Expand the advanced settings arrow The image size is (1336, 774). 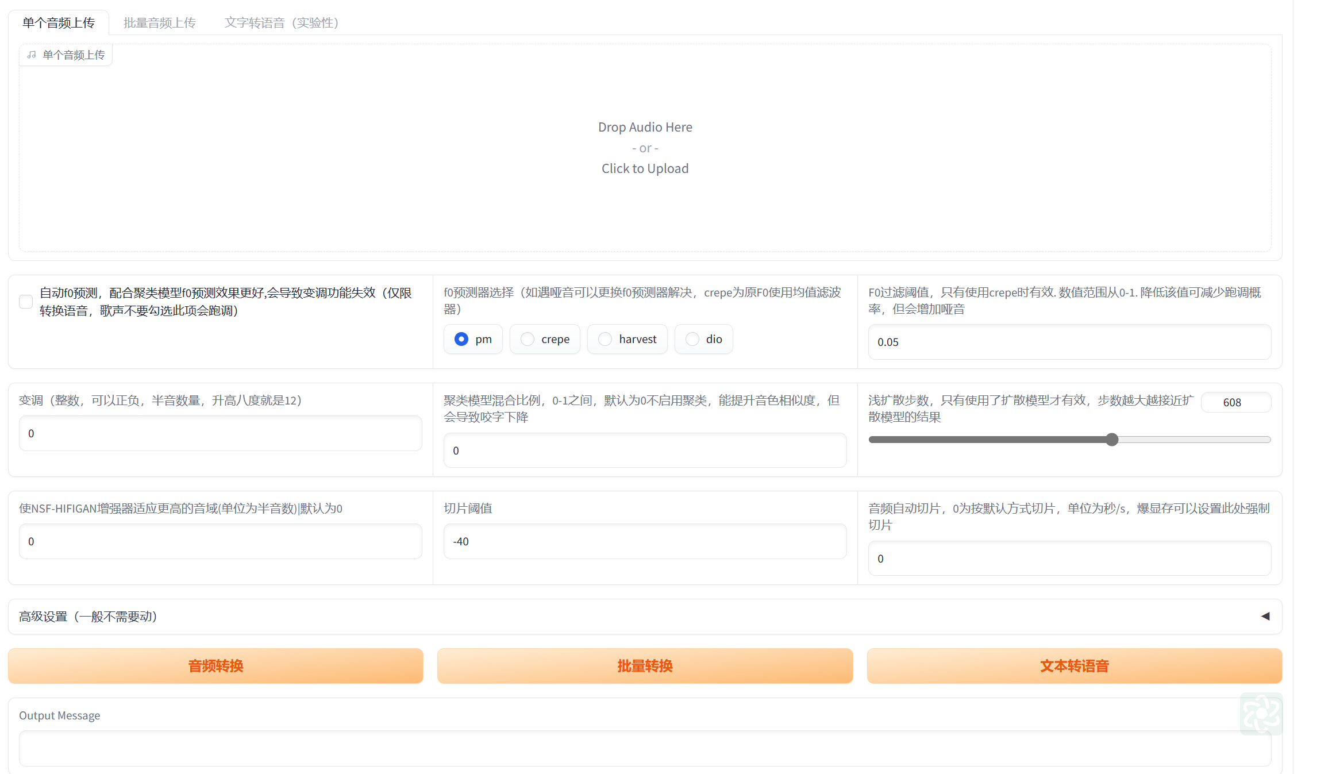click(1265, 617)
